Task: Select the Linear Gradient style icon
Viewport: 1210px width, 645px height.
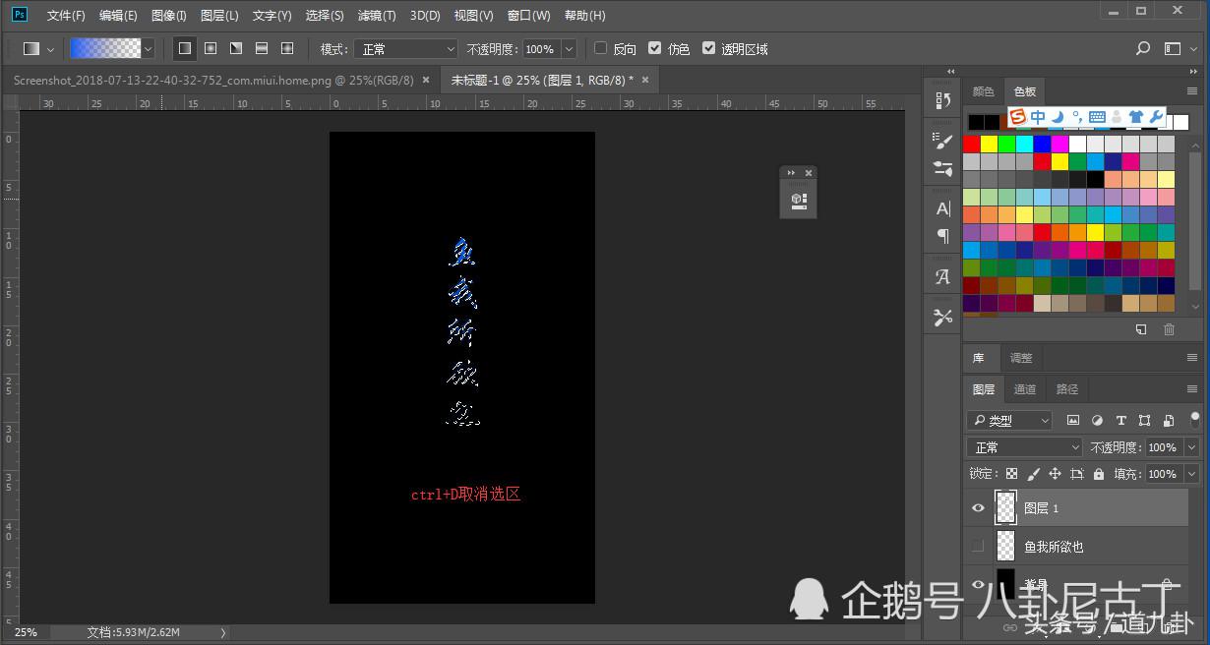Action: pos(184,47)
